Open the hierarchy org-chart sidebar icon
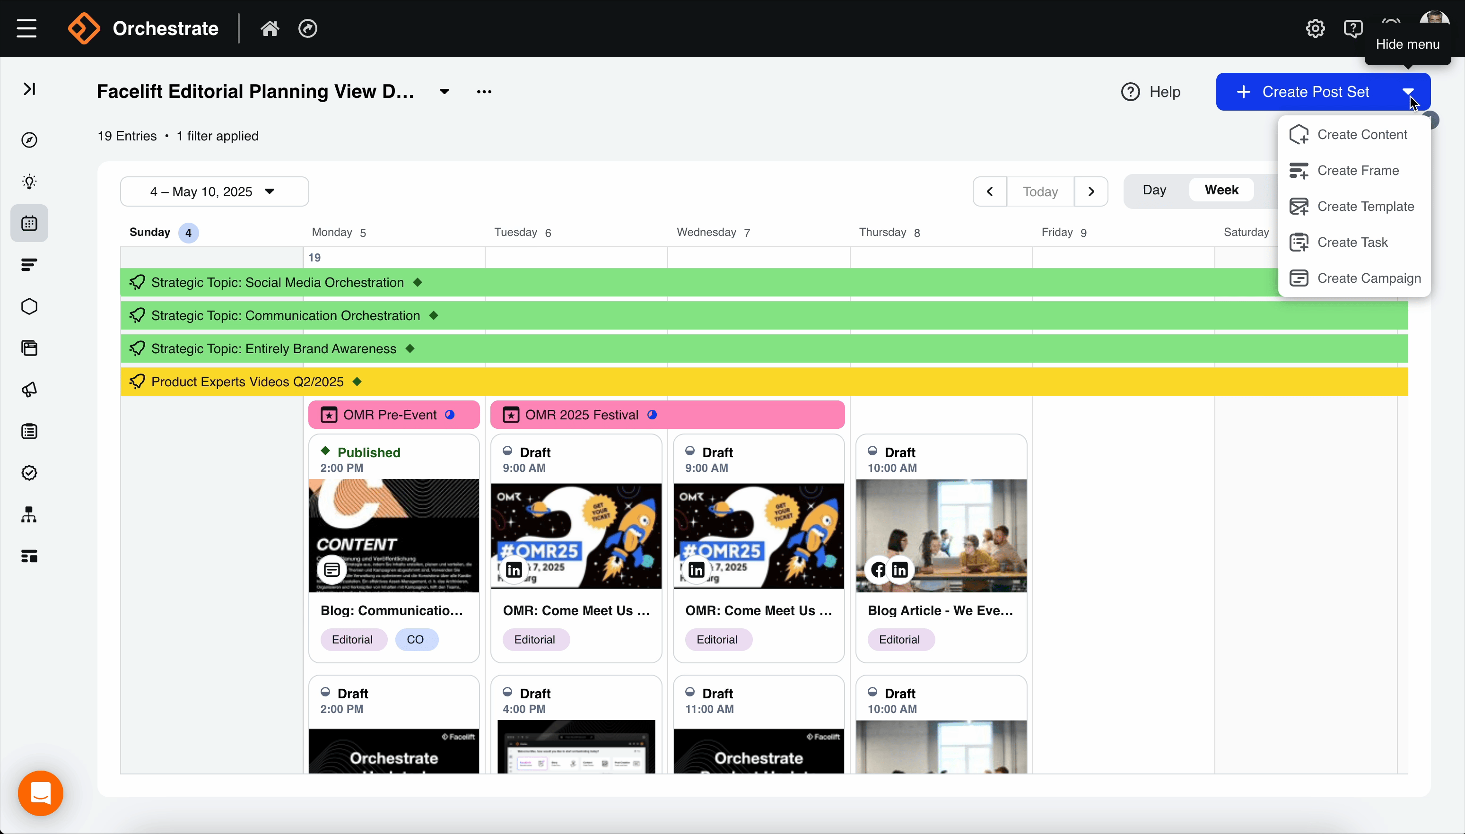The height and width of the screenshot is (834, 1465). click(x=29, y=514)
